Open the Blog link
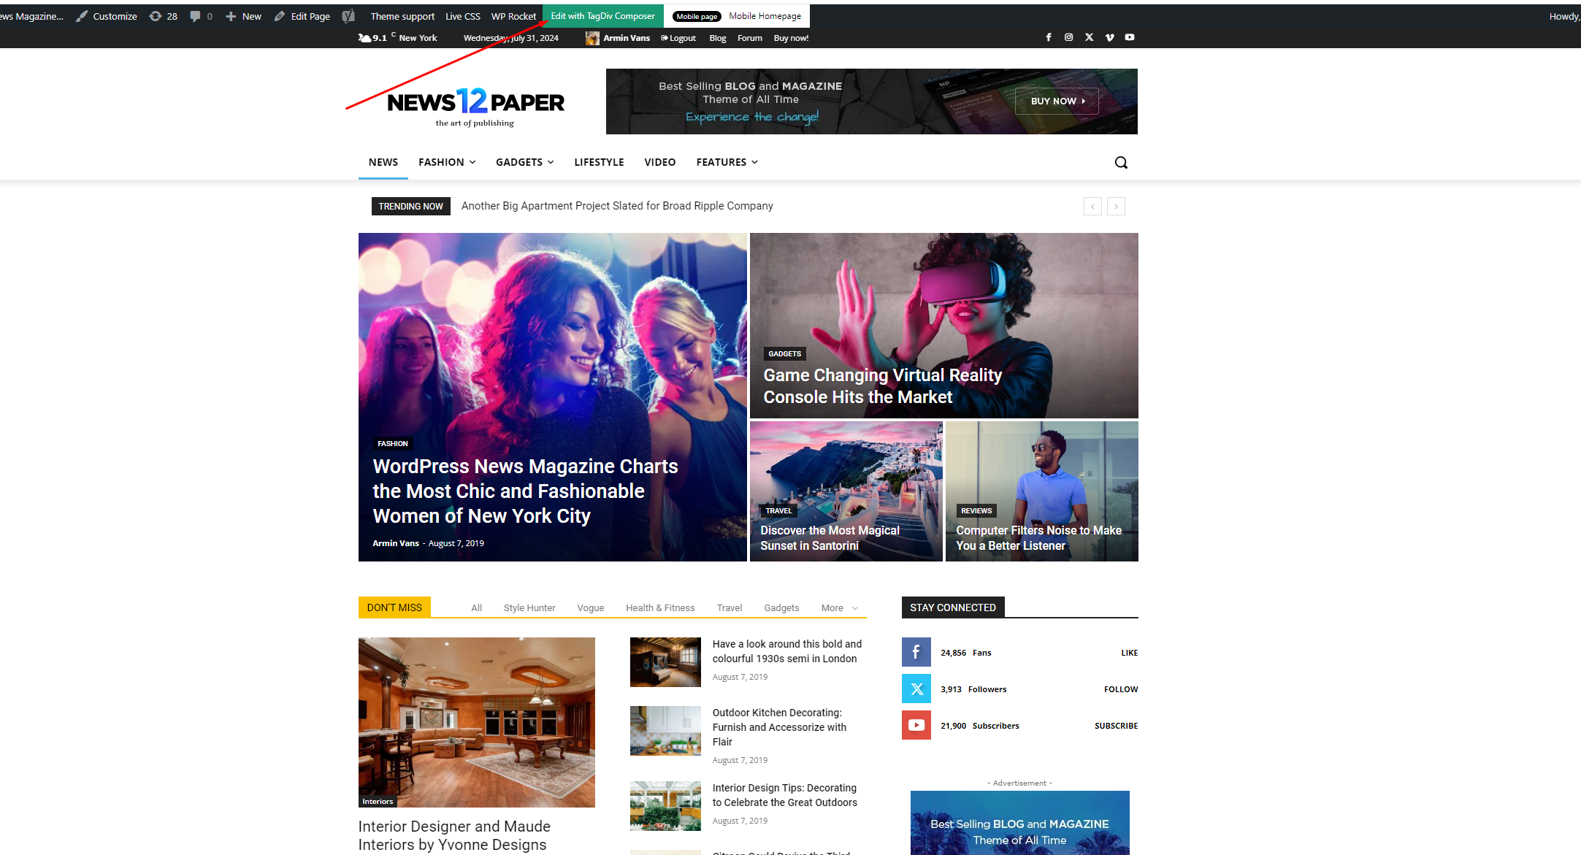 tap(718, 38)
